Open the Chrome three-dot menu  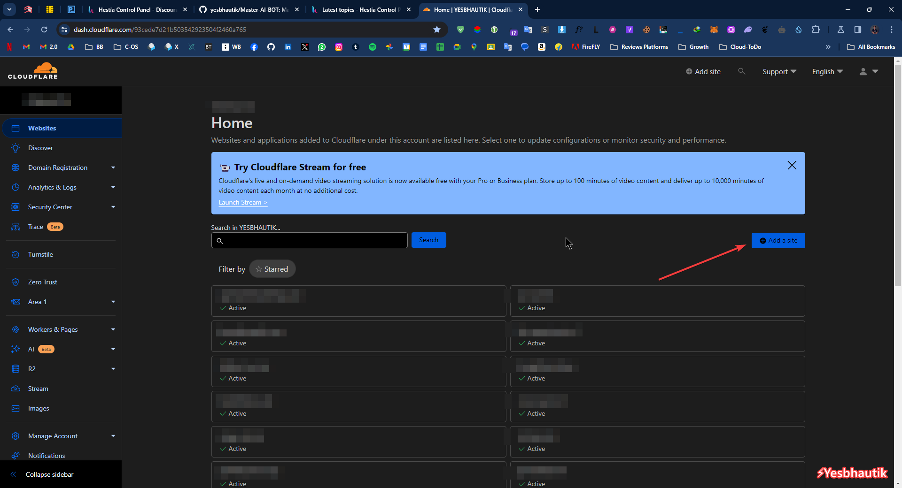click(892, 30)
